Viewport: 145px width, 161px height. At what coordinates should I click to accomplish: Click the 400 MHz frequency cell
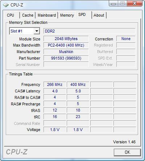78,84
